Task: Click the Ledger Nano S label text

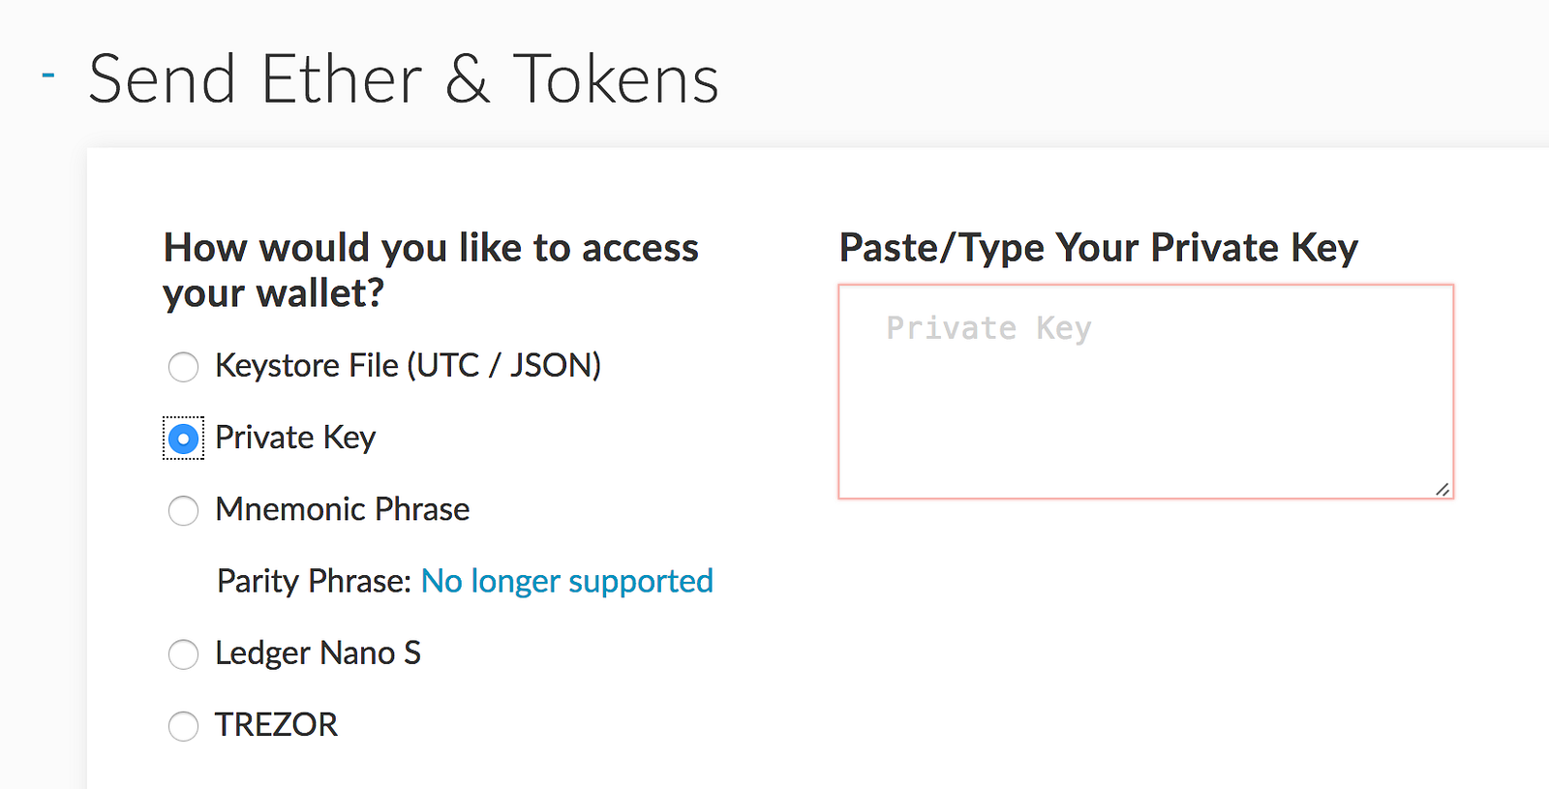Action: click(x=318, y=653)
